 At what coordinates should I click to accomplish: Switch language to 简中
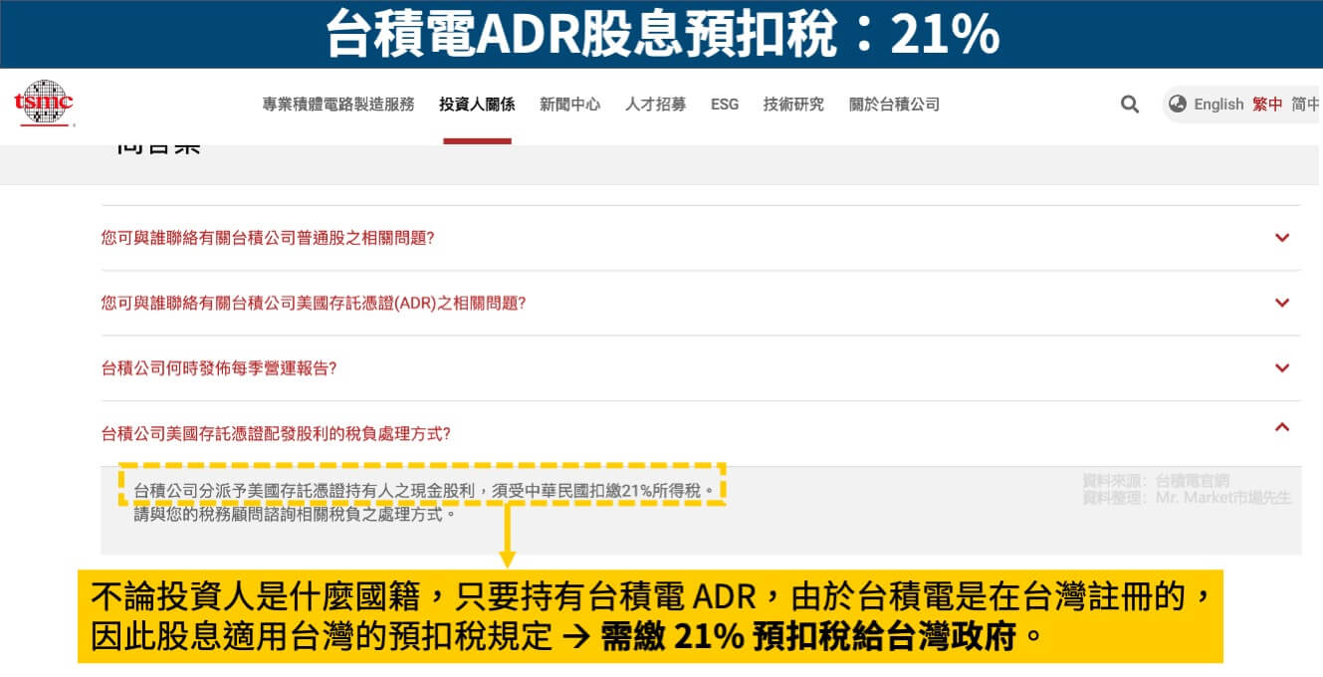click(1306, 104)
